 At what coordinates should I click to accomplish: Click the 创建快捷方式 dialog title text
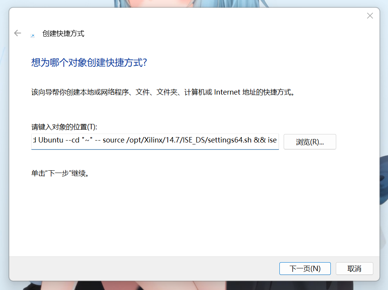click(x=63, y=33)
